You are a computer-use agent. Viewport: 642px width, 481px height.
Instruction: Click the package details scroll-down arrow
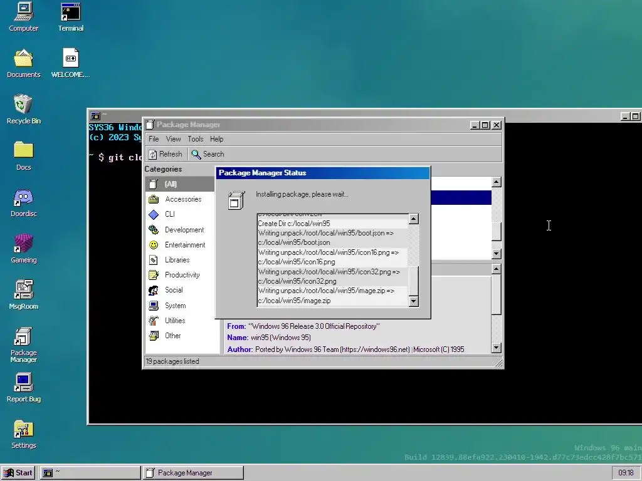497,348
